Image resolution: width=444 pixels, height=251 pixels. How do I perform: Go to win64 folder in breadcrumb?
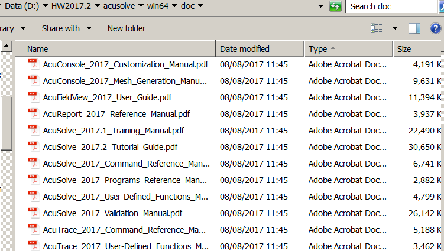(158, 6)
